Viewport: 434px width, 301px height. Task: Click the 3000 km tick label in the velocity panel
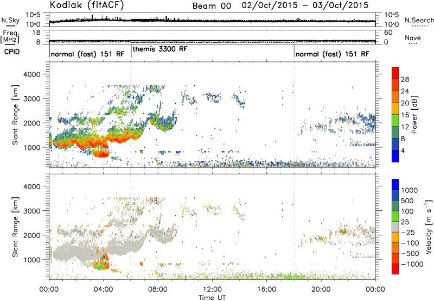(32, 211)
